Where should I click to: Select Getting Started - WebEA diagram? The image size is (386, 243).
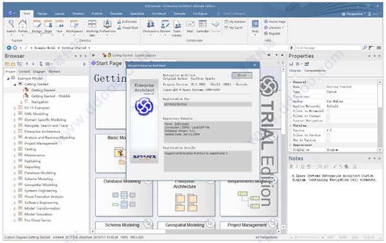(51, 96)
